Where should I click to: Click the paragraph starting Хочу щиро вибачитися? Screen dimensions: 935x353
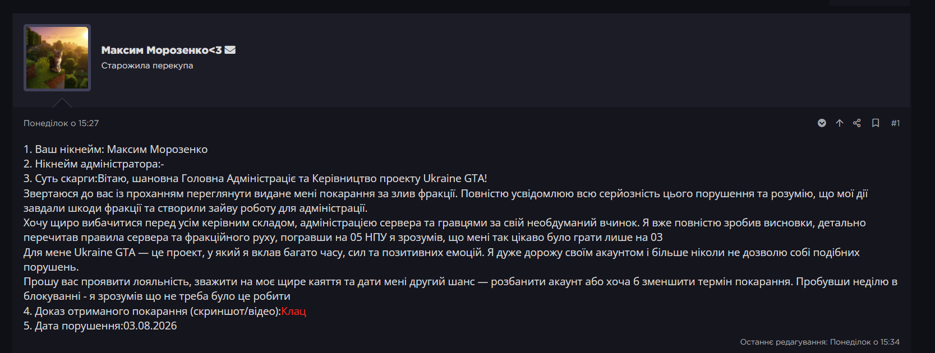[445, 230]
